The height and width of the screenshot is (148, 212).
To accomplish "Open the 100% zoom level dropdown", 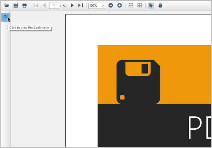I will (x=97, y=6).
